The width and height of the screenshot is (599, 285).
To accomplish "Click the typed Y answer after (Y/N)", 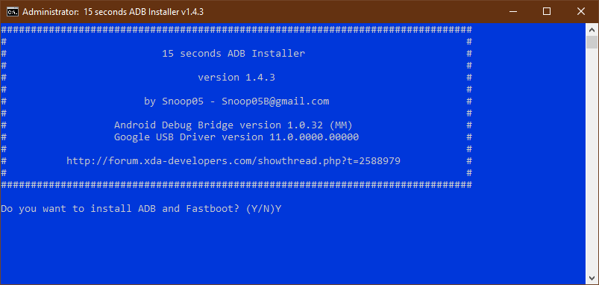I will click(278, 209).
